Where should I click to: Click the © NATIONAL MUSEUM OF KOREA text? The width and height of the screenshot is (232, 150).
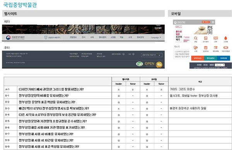point(15,62)
